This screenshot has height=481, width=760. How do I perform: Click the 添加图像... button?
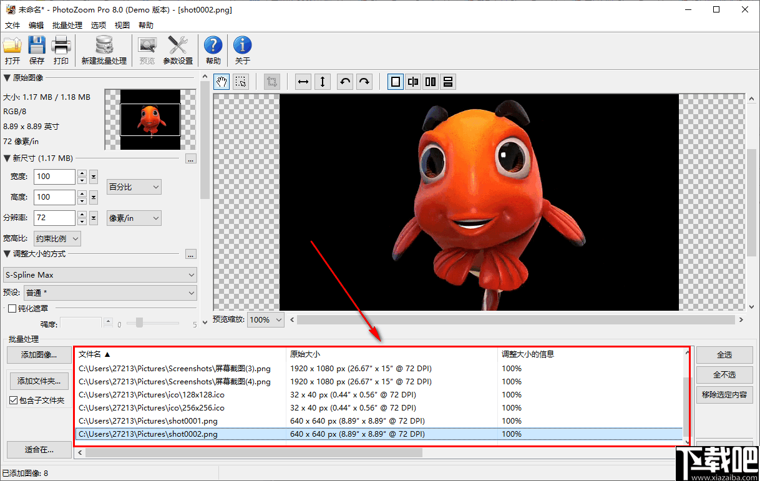point(38,355)
